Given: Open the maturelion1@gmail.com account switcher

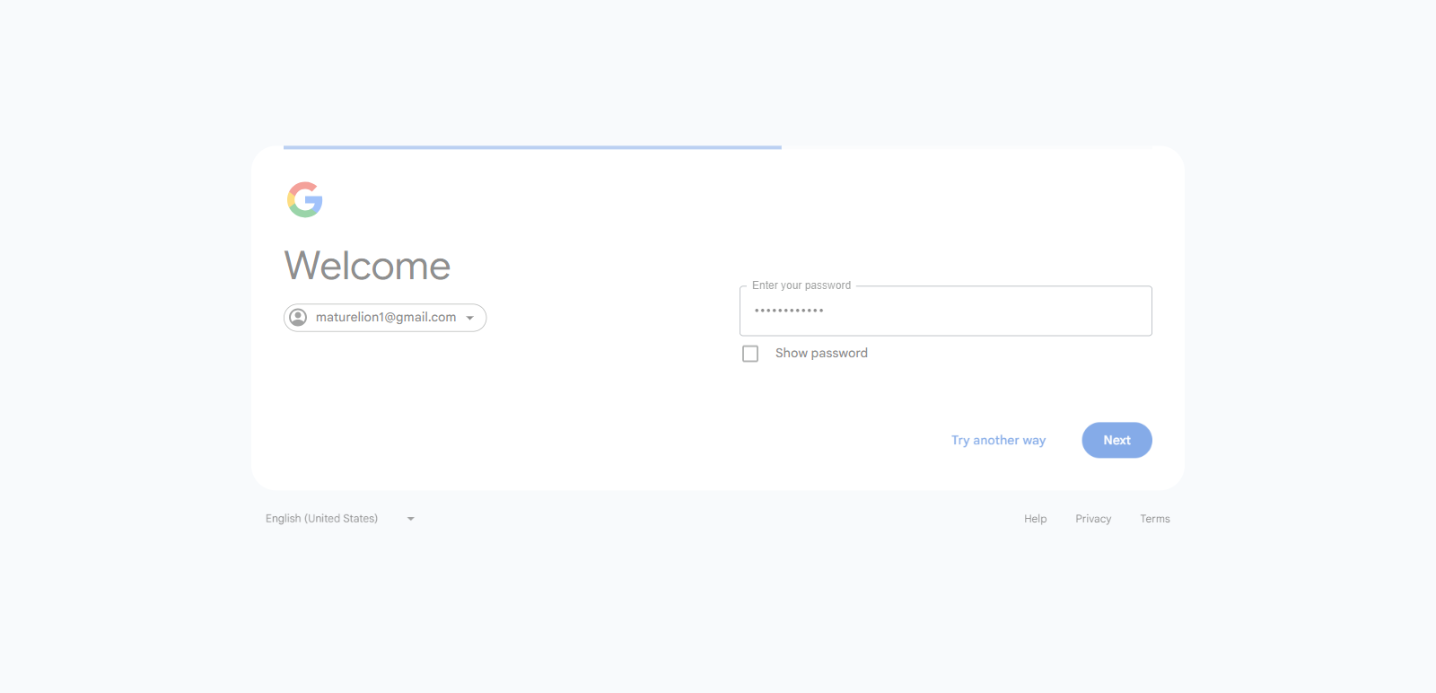Looking at the screenshot, I should pos(385,318).
